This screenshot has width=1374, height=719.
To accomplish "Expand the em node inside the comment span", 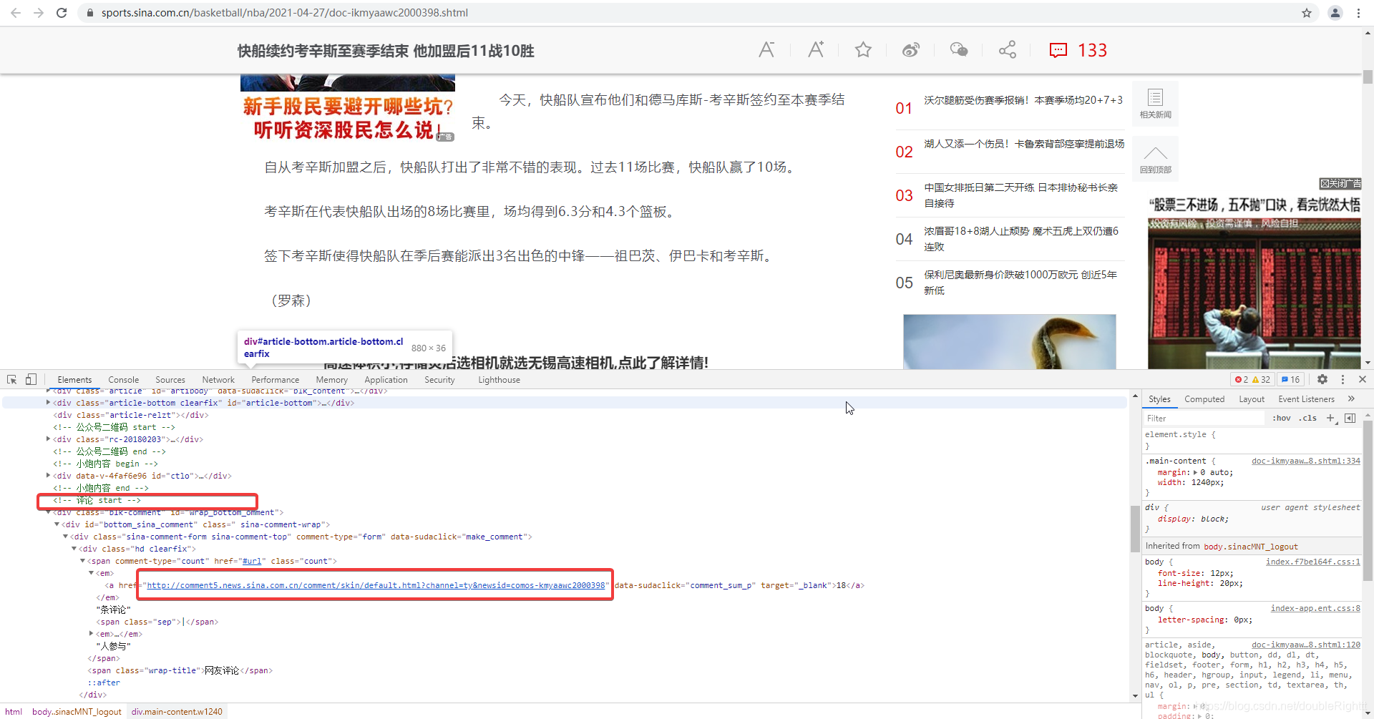I will click(x=89, y=634).
